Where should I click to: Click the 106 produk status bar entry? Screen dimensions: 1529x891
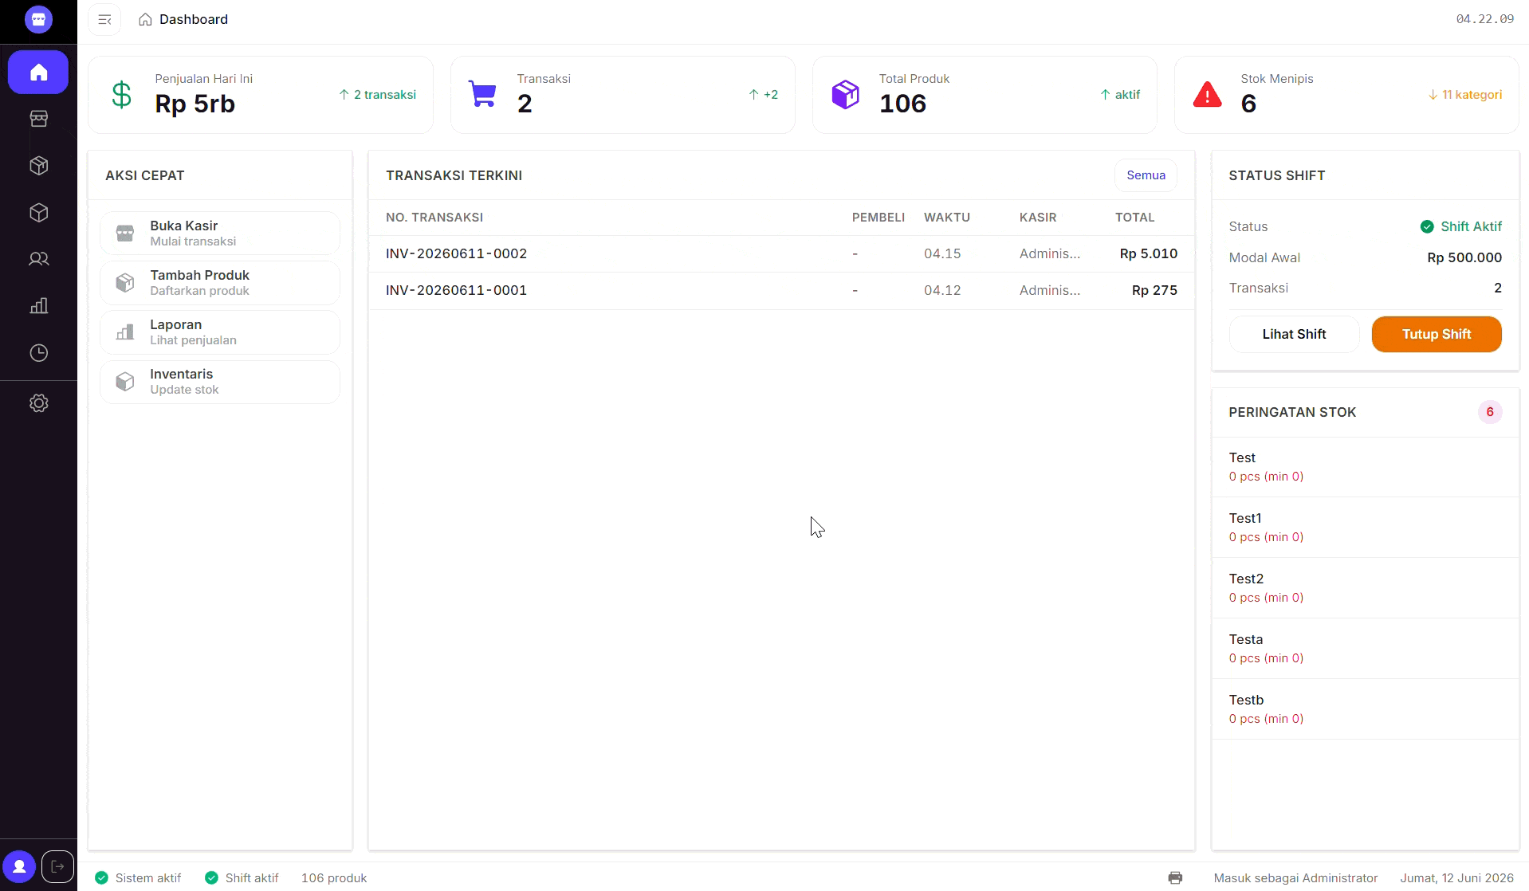(x=334, y=877)
